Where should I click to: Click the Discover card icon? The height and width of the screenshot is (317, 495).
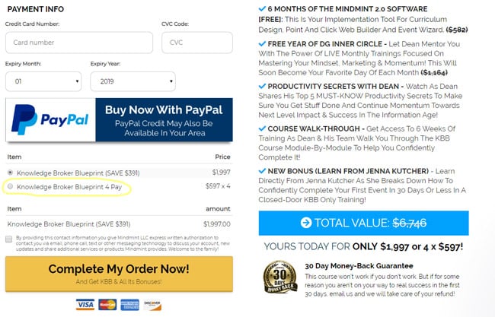(152, 305)
